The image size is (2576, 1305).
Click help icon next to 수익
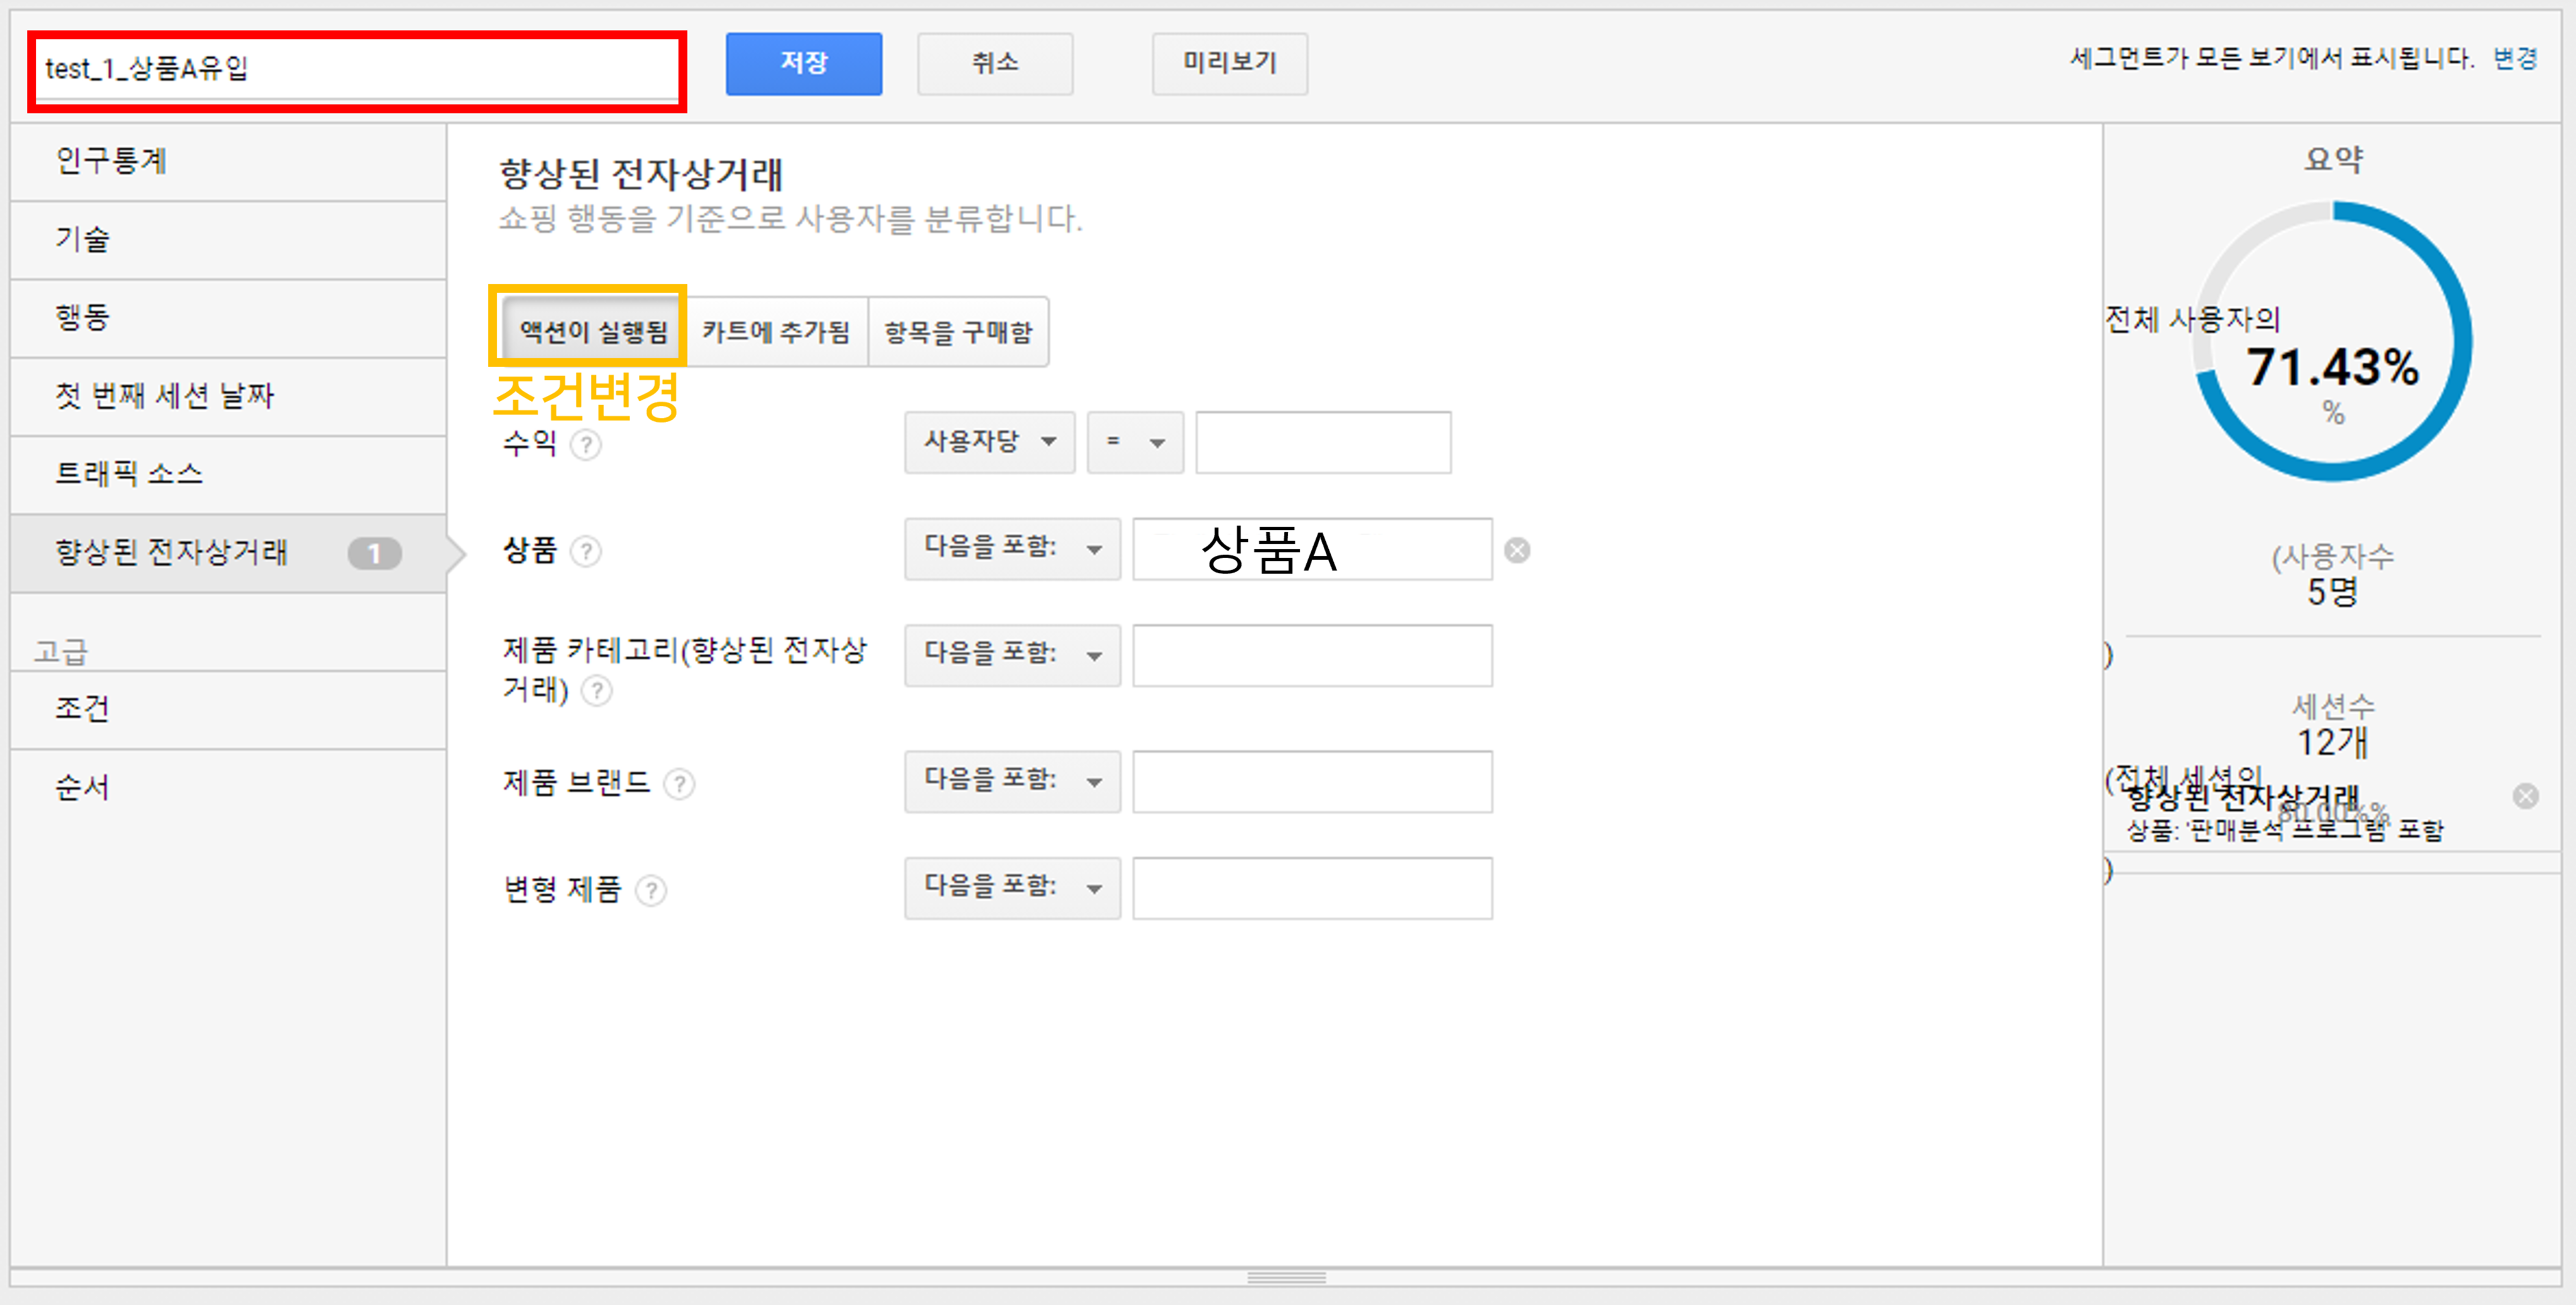(x=586, y=444)
